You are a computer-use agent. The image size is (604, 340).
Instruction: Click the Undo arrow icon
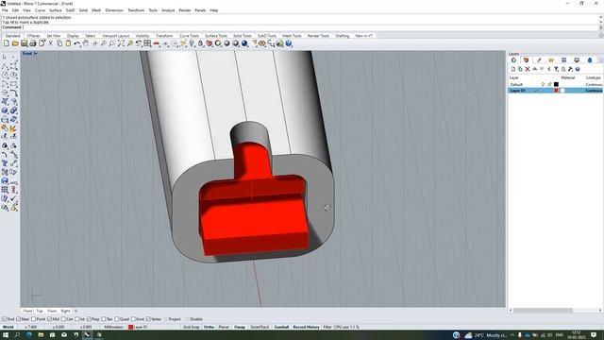coord(77,43)
